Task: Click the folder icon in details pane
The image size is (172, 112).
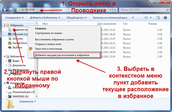Action: click(10, 104)
